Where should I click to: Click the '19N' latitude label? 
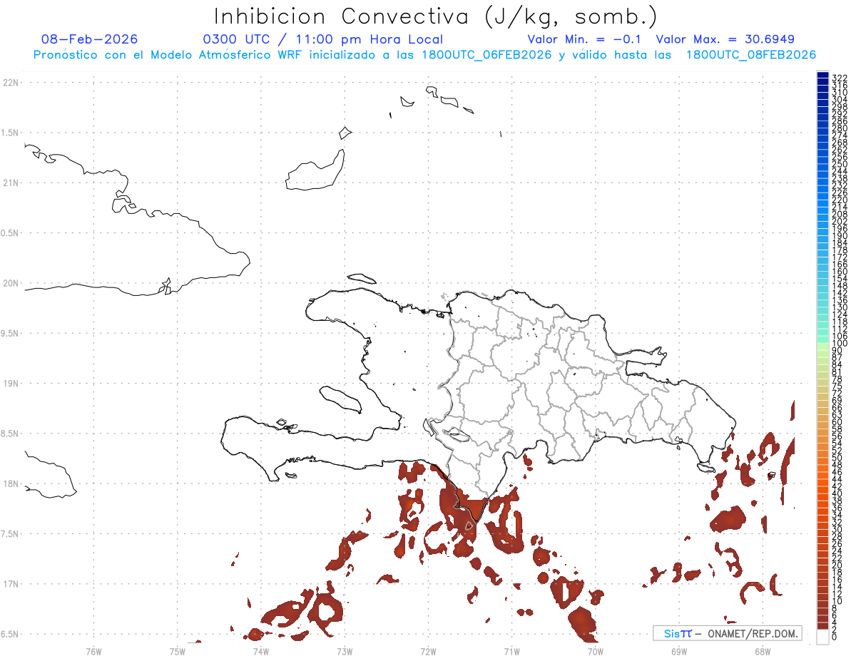pyautogui.click(x=10, y=384)
